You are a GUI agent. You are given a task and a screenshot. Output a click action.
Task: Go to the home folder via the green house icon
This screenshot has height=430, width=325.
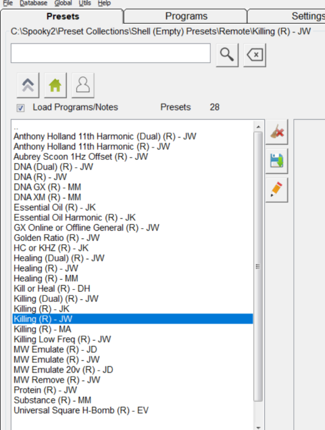pos(55,85)
